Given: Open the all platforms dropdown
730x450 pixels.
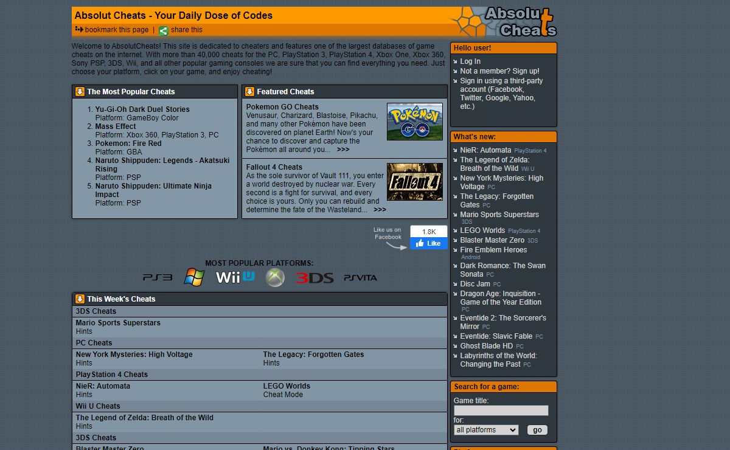Looking at the screenshot, I should (x=486, y=430).
